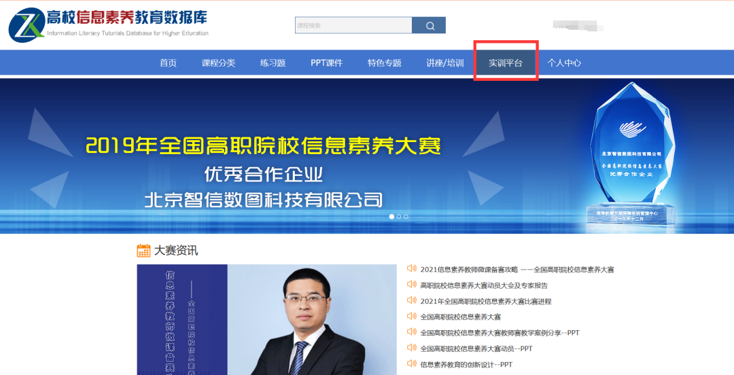Screen dimensions: 734x375
Task: Click the blurred username at top right
Action: tap(578, 25)
